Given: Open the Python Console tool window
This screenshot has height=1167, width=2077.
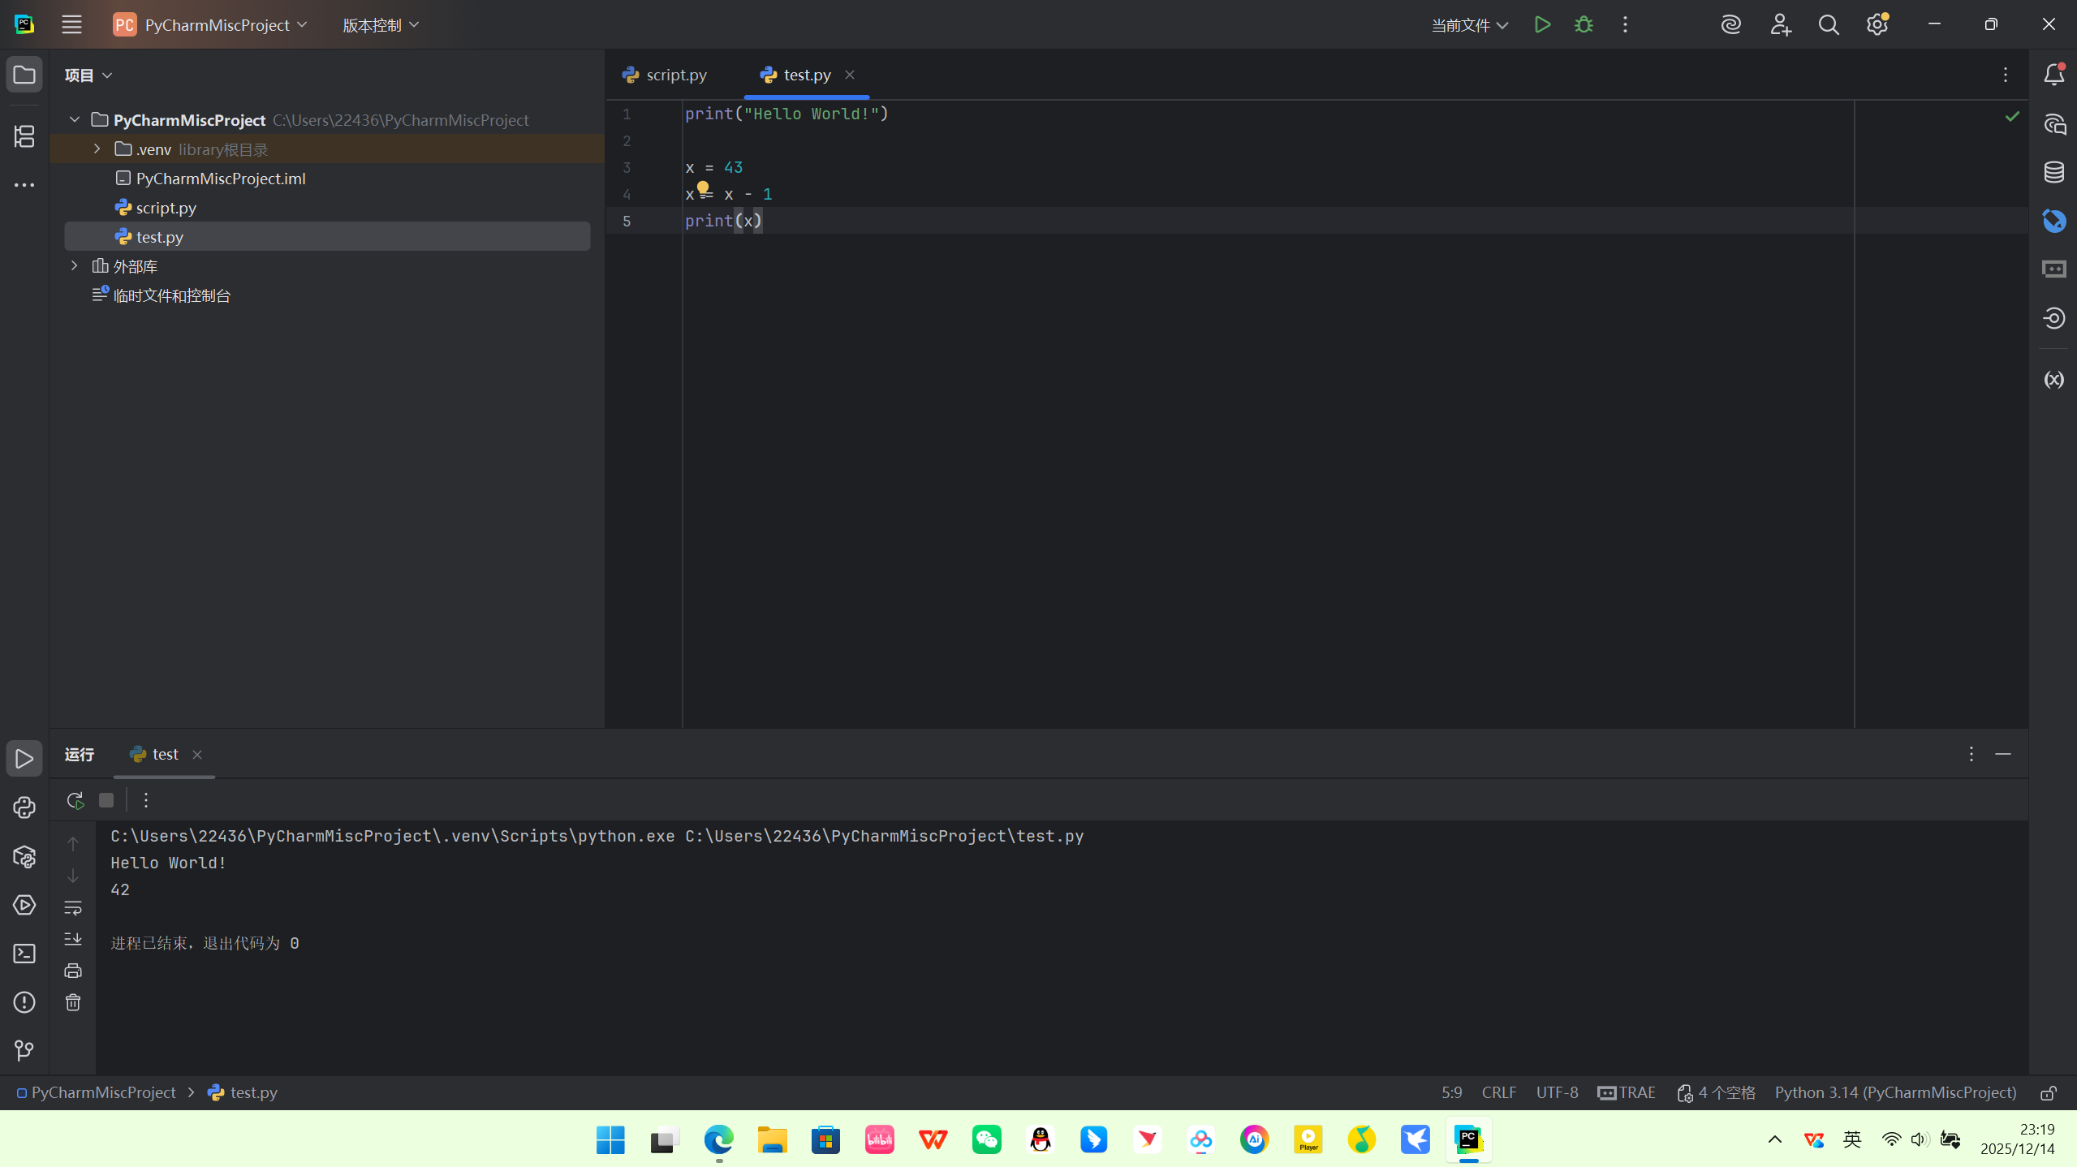Looking at the screenshot, I should (24, 807).
